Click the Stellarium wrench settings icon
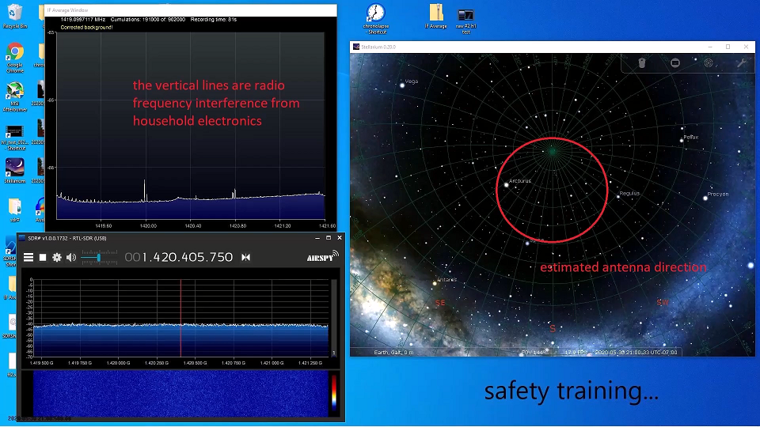Viewport: 760px width, 427px height. (741, 63)
